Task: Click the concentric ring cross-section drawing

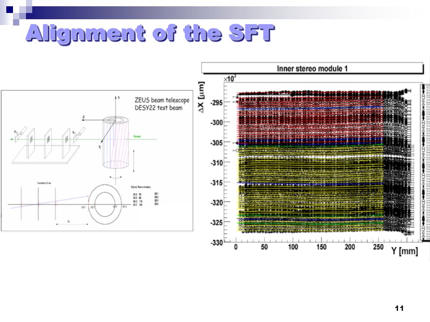Action: tap(105, 204)
